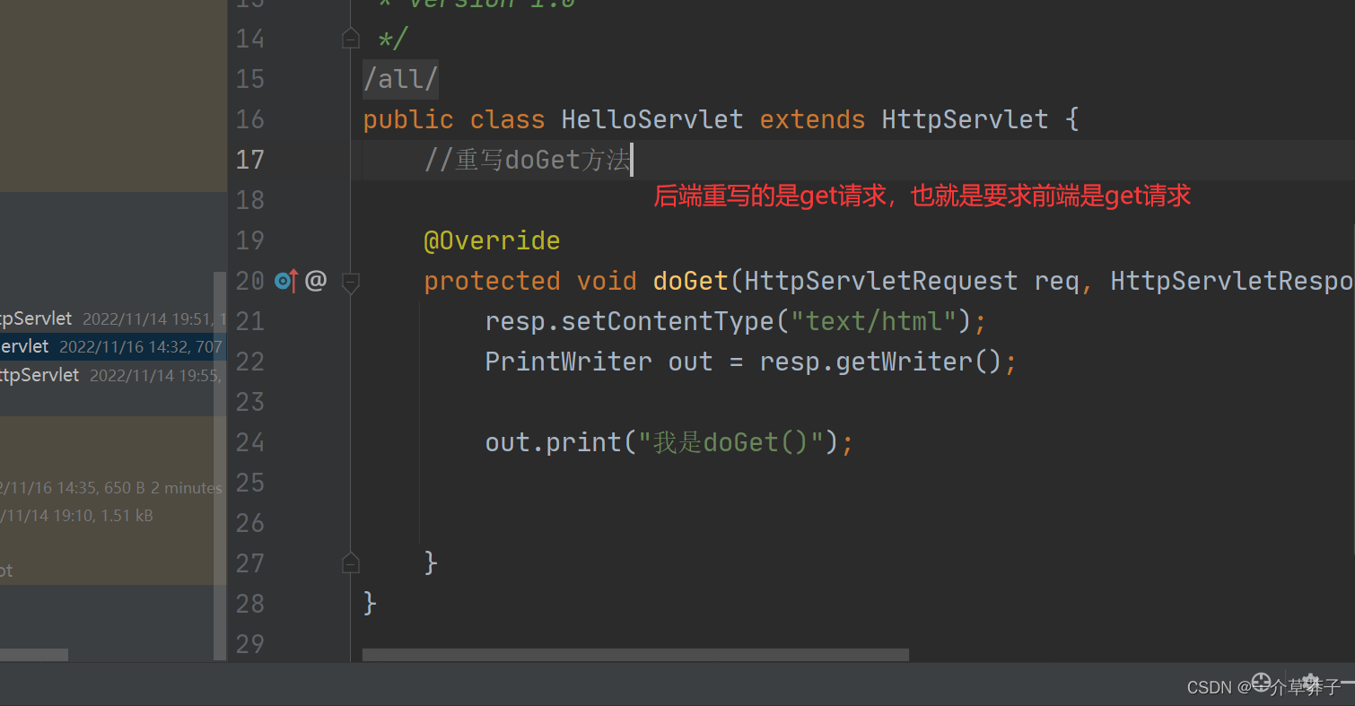Click the @ annotation gutter icon on line 20
The image size is (1355, 706).
(x=315, y=281)
